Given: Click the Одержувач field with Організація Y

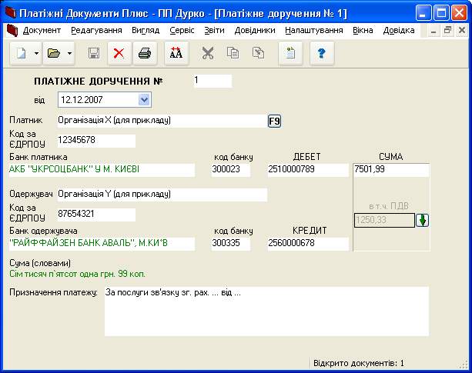Looking at the screenshot, I should click(162, 195).
